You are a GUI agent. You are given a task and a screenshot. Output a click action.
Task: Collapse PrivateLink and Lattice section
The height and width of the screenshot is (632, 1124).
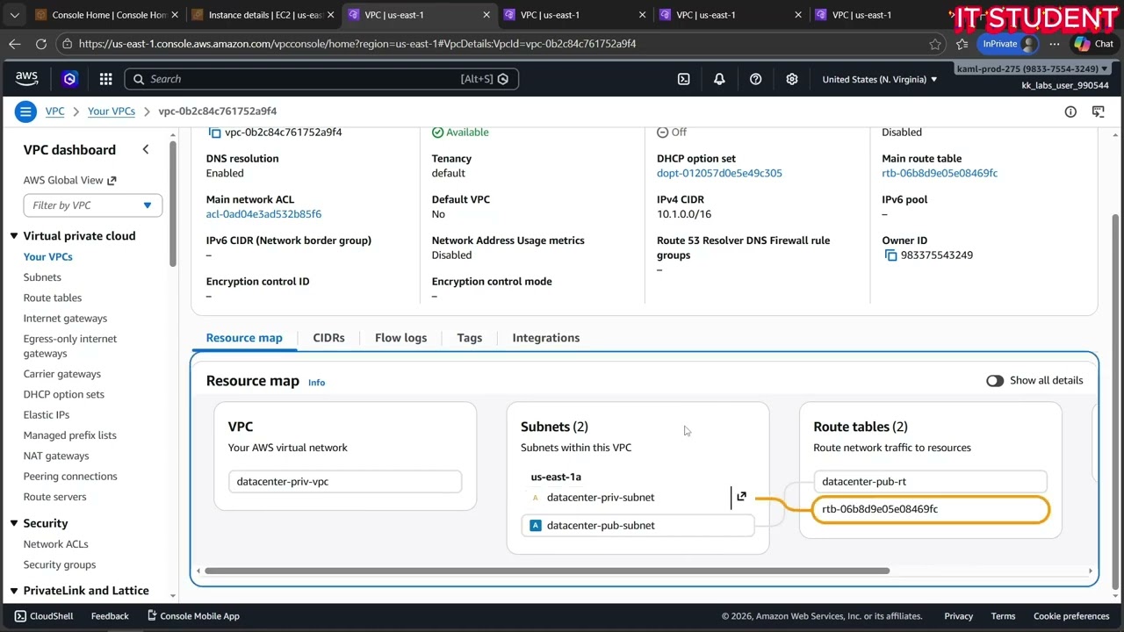(14, 591)
